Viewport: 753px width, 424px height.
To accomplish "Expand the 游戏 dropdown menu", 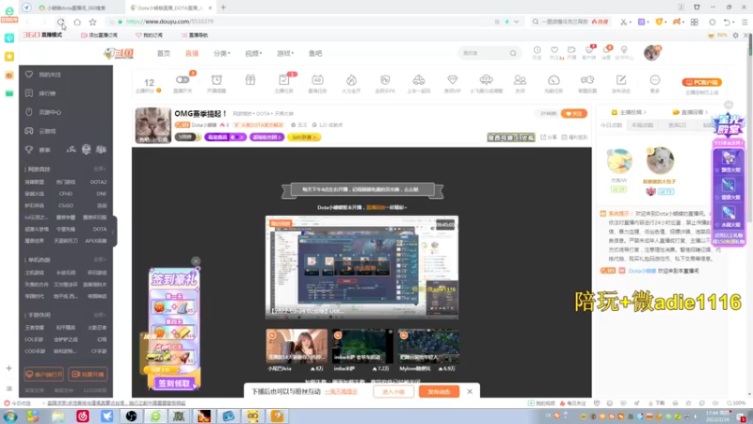I will click(x=285, y=54).
